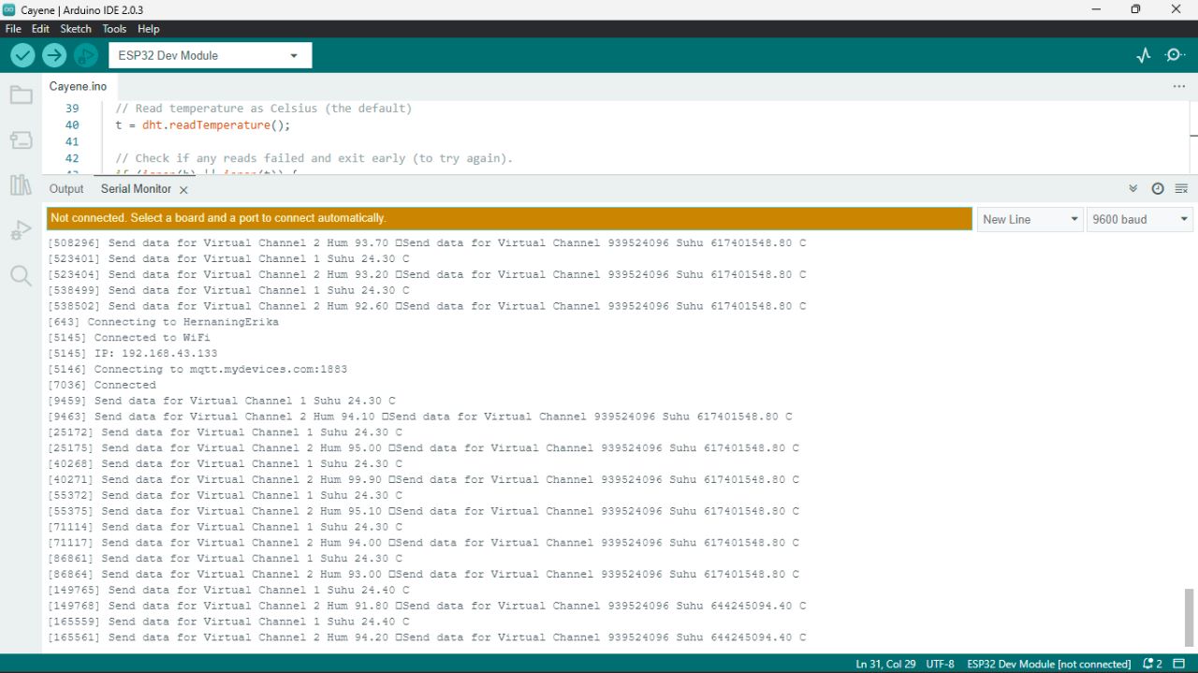1198x673 pixels.
Task: Close the Serial Monitor tab
Action: pyautogui.click(x=183, y=190)
